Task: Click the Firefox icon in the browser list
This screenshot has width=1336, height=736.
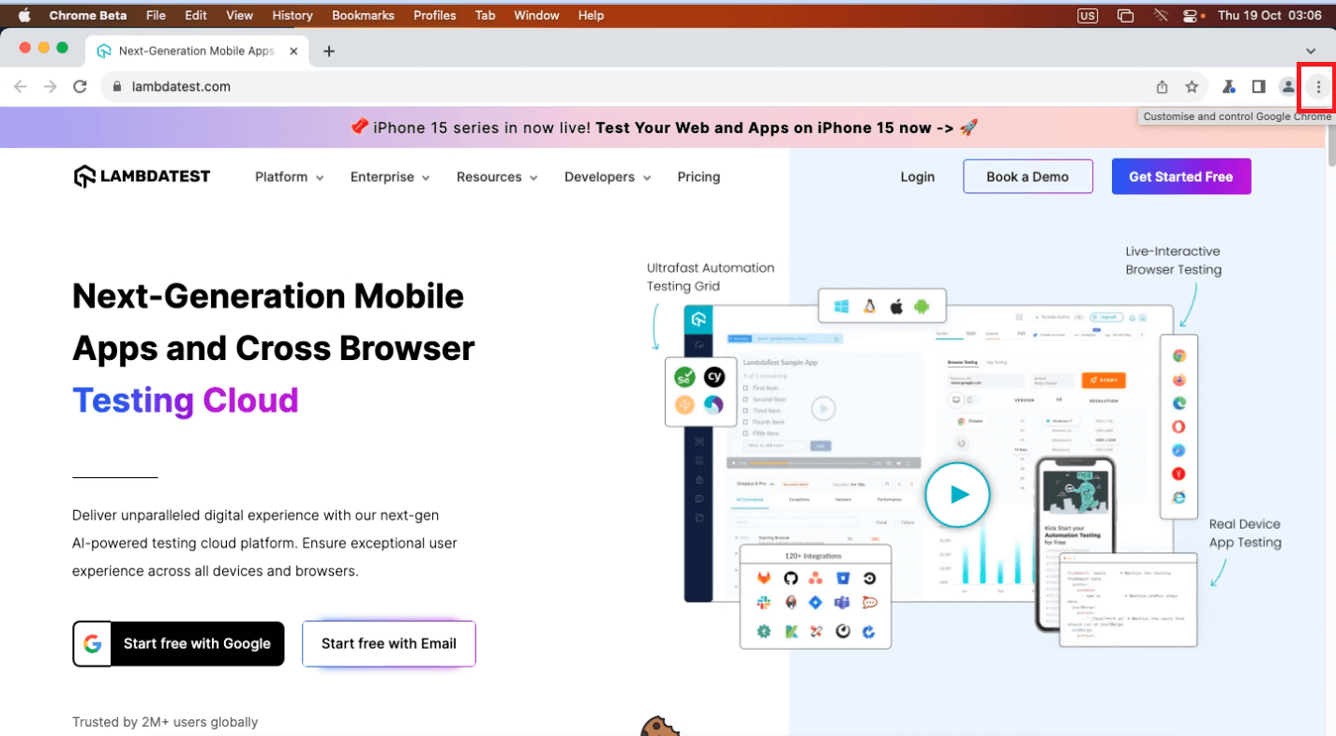Action: [1178, 380]
